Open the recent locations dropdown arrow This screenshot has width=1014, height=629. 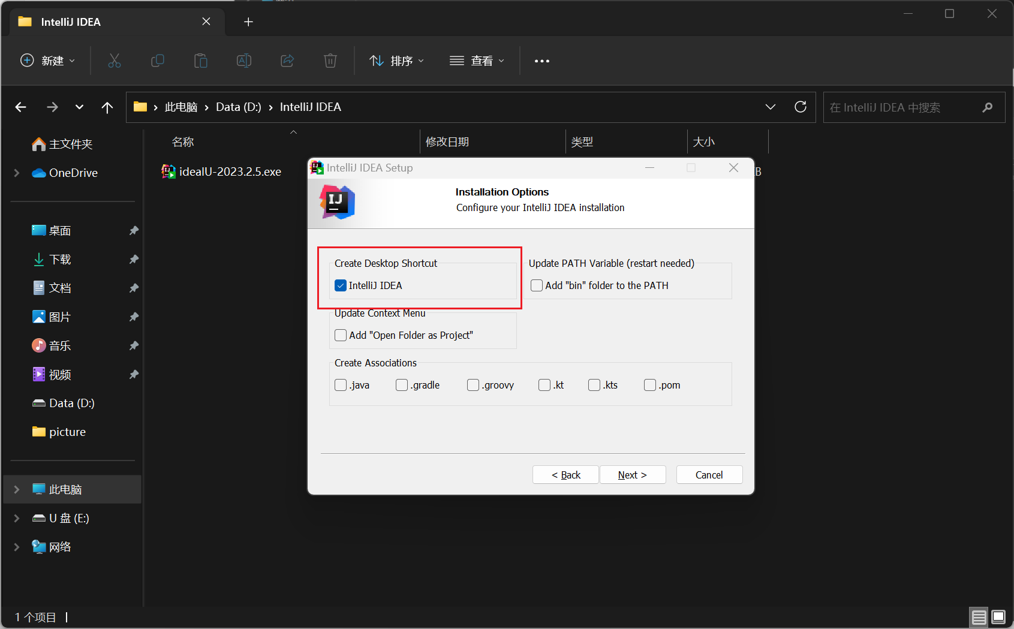click(x=79, y=107)
